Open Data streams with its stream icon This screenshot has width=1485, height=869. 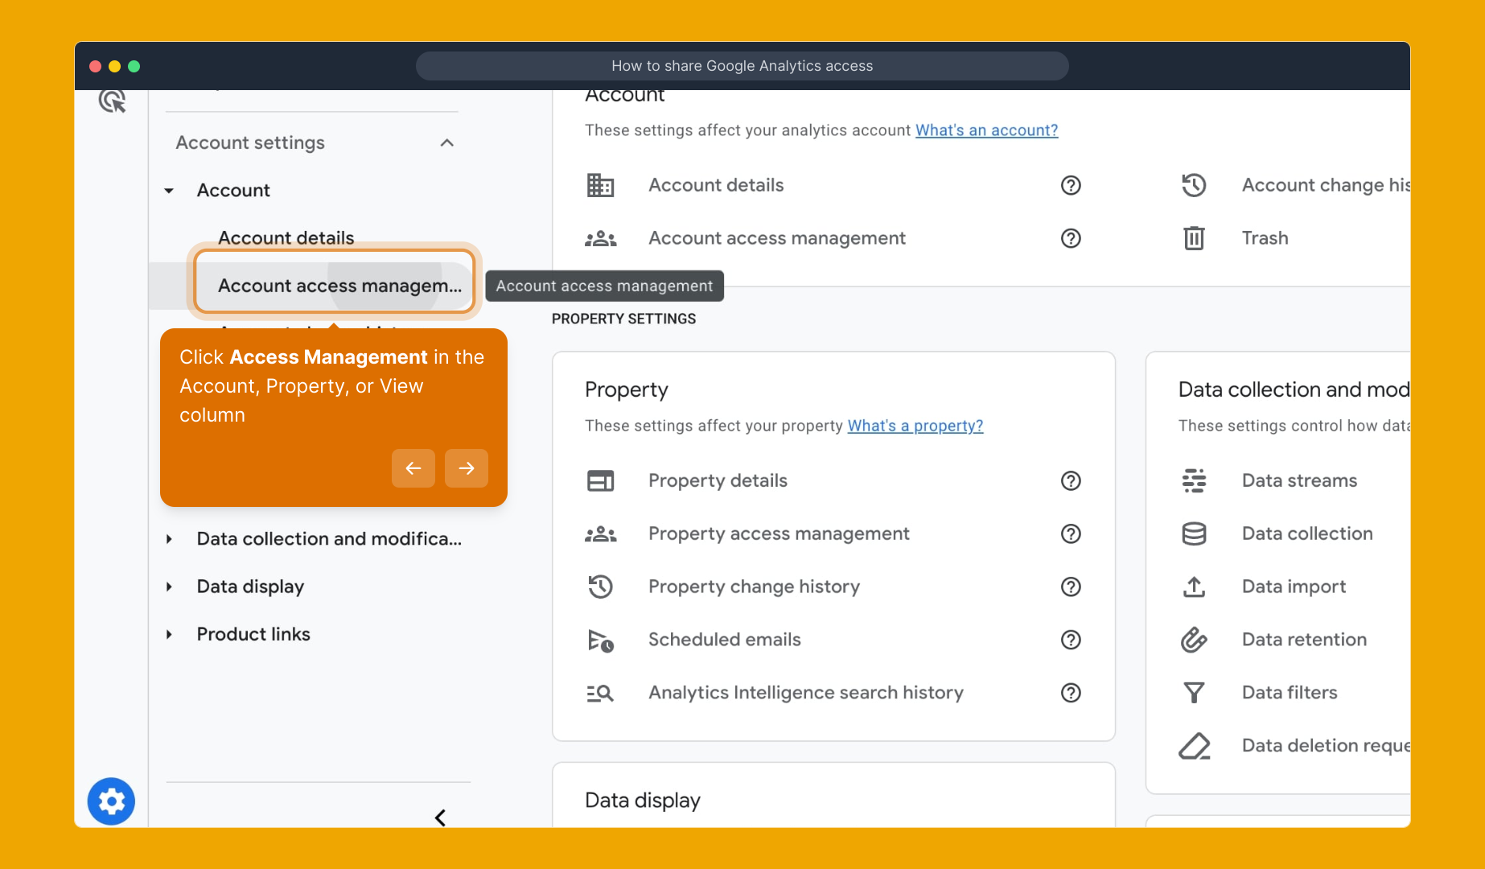[1195, 480]
